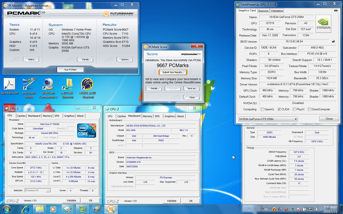Click Validate in left CPU-Z window
343x214 pixels.
[x=71, y=201]
